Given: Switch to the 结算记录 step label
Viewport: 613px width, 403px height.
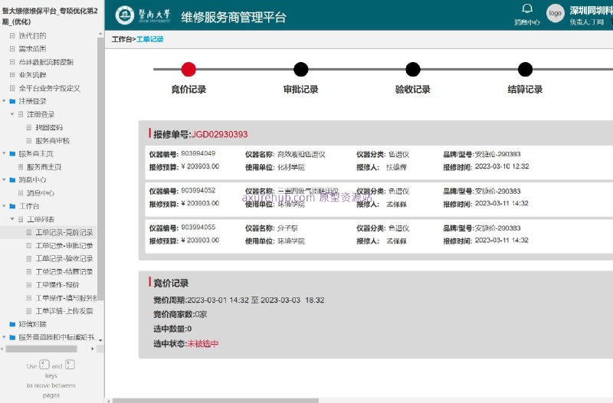Looking at the screenshot, I should pos(525,89).
